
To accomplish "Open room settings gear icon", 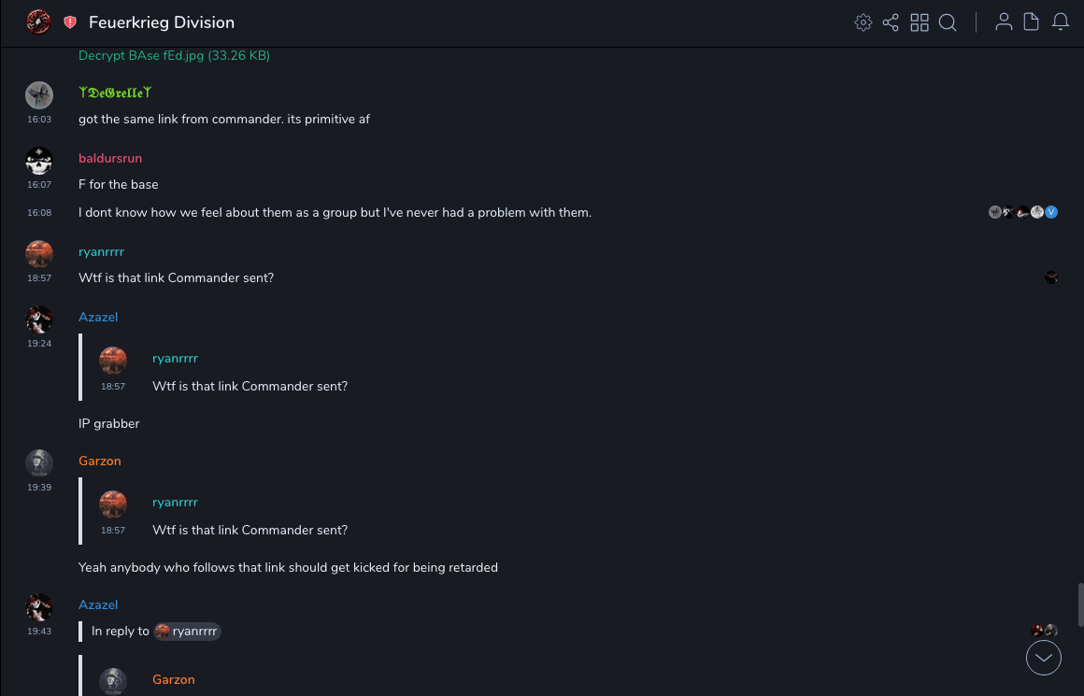I will (863, 22).
